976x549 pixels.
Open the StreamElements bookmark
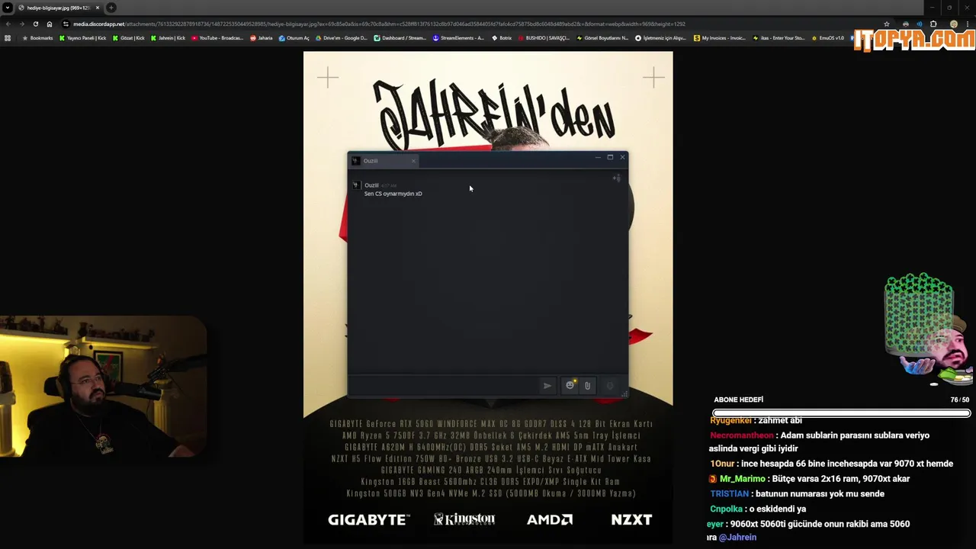[x=458, y=37]
